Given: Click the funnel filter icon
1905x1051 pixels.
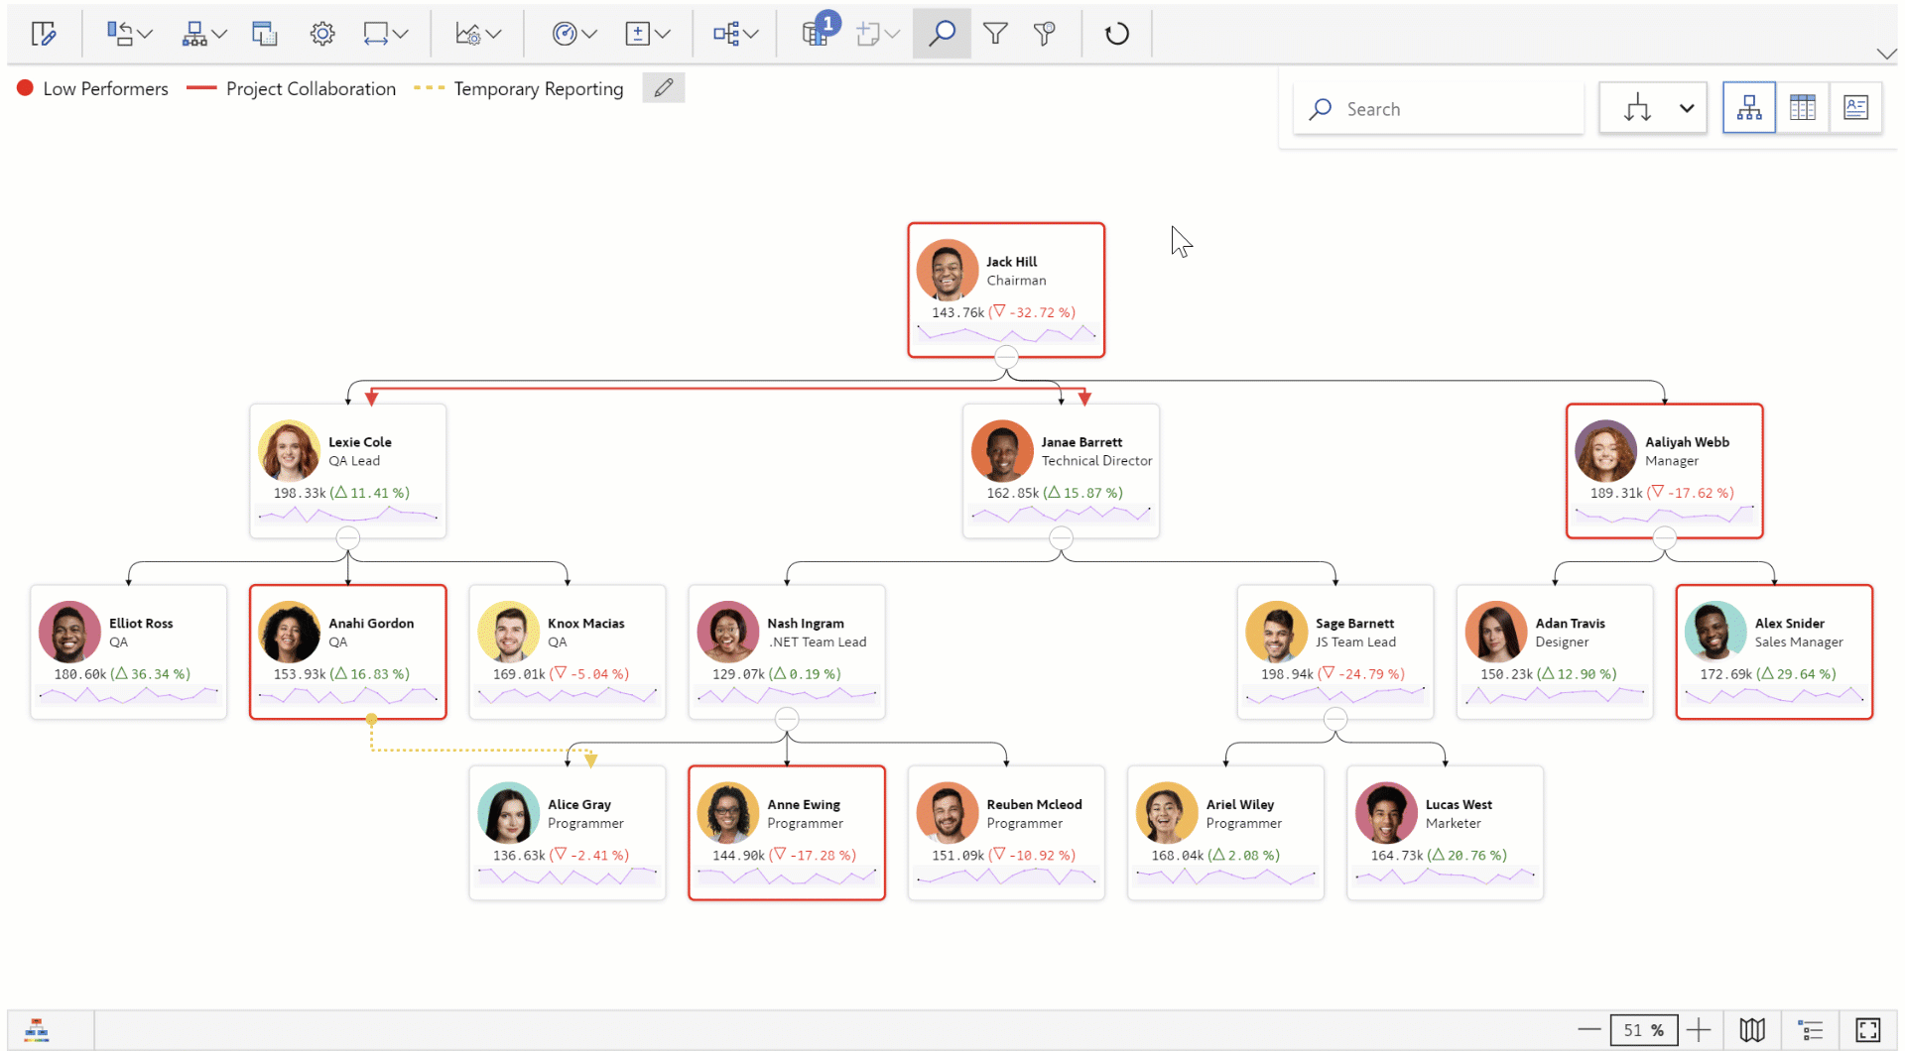Looking at the screenshot, I should (994, 34).
